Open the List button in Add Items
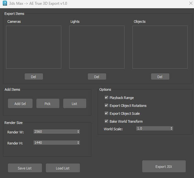The image size is (194, 178). (x=75, y=103)
